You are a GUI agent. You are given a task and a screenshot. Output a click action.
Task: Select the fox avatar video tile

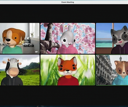[68, 70]
